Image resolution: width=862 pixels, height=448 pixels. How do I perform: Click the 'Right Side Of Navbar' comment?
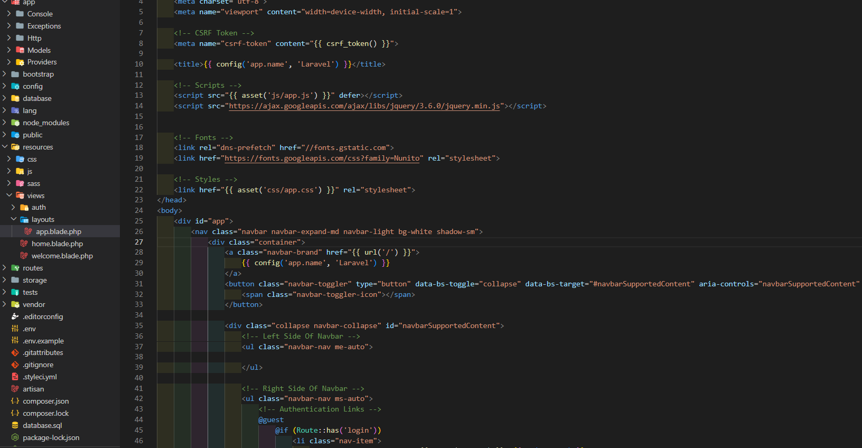coord(303,388)
